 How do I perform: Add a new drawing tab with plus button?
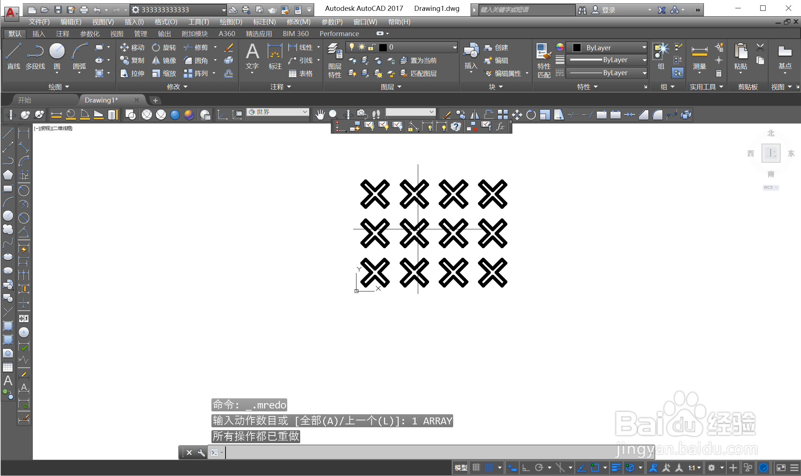155,100
